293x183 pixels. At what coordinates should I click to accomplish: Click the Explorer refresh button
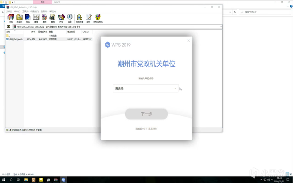235,12
